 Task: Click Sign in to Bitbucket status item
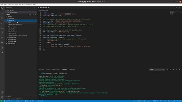coord(31,101)
